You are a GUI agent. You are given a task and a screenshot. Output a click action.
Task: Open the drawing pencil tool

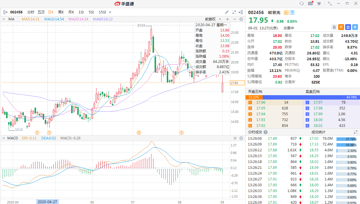(227, 12)
